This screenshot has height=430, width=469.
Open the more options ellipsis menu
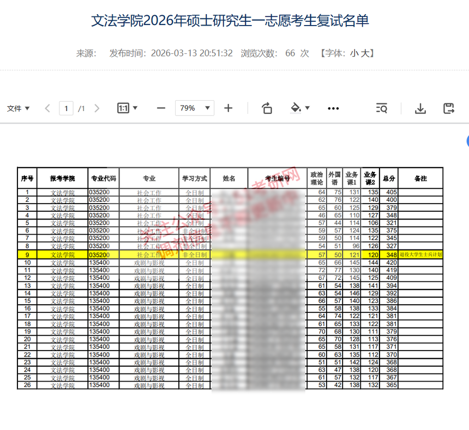point(333,108)
